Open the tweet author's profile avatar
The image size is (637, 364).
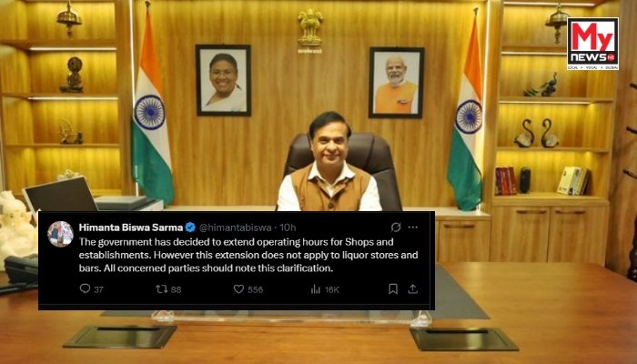[x=61, y=234]
